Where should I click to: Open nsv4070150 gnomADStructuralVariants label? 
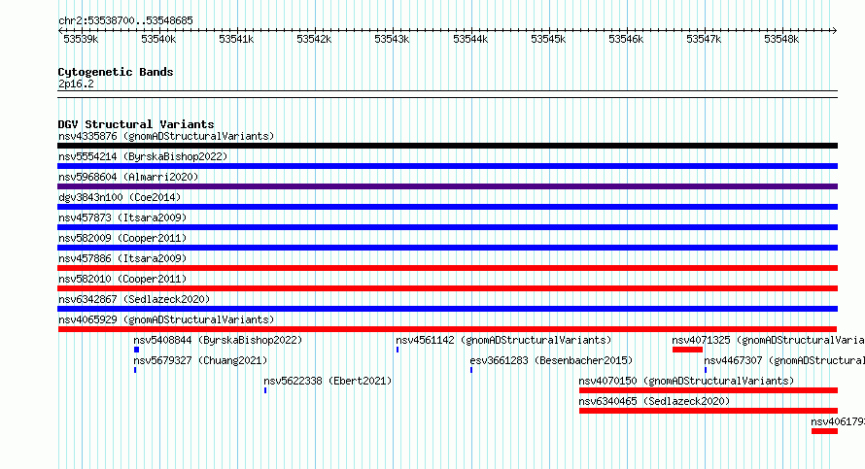(x=686, y=381)
